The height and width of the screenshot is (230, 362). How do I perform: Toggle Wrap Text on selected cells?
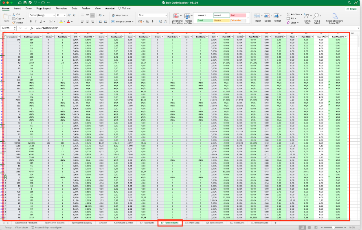[x=119, y=15]
